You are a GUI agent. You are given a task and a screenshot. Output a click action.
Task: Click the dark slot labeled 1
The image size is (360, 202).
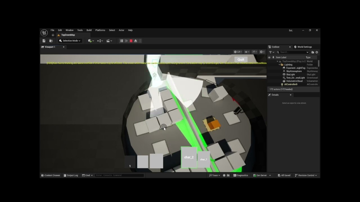130,162
